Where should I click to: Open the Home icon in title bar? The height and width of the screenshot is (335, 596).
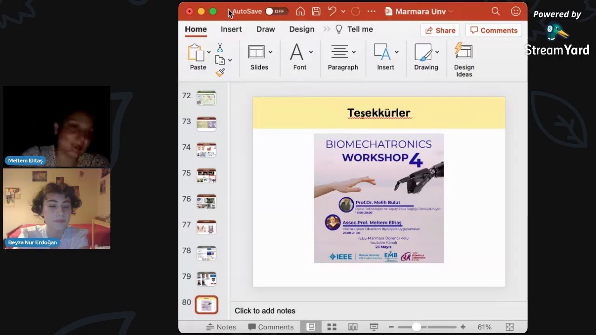[x=300, y=11]
